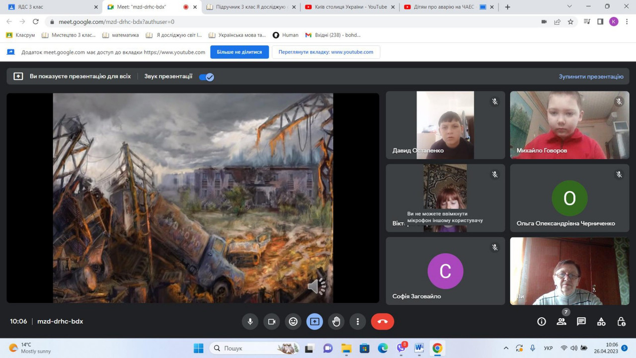Open weather widget 14°C Mostly sunny
The image size is (636, 358).
(x=30, y=348)
